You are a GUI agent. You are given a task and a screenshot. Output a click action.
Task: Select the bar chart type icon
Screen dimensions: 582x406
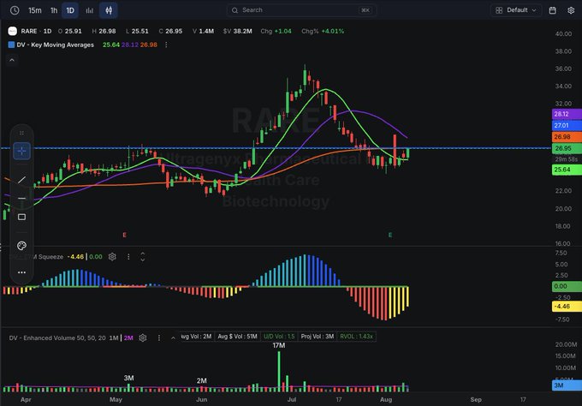(x=90, y=10)
